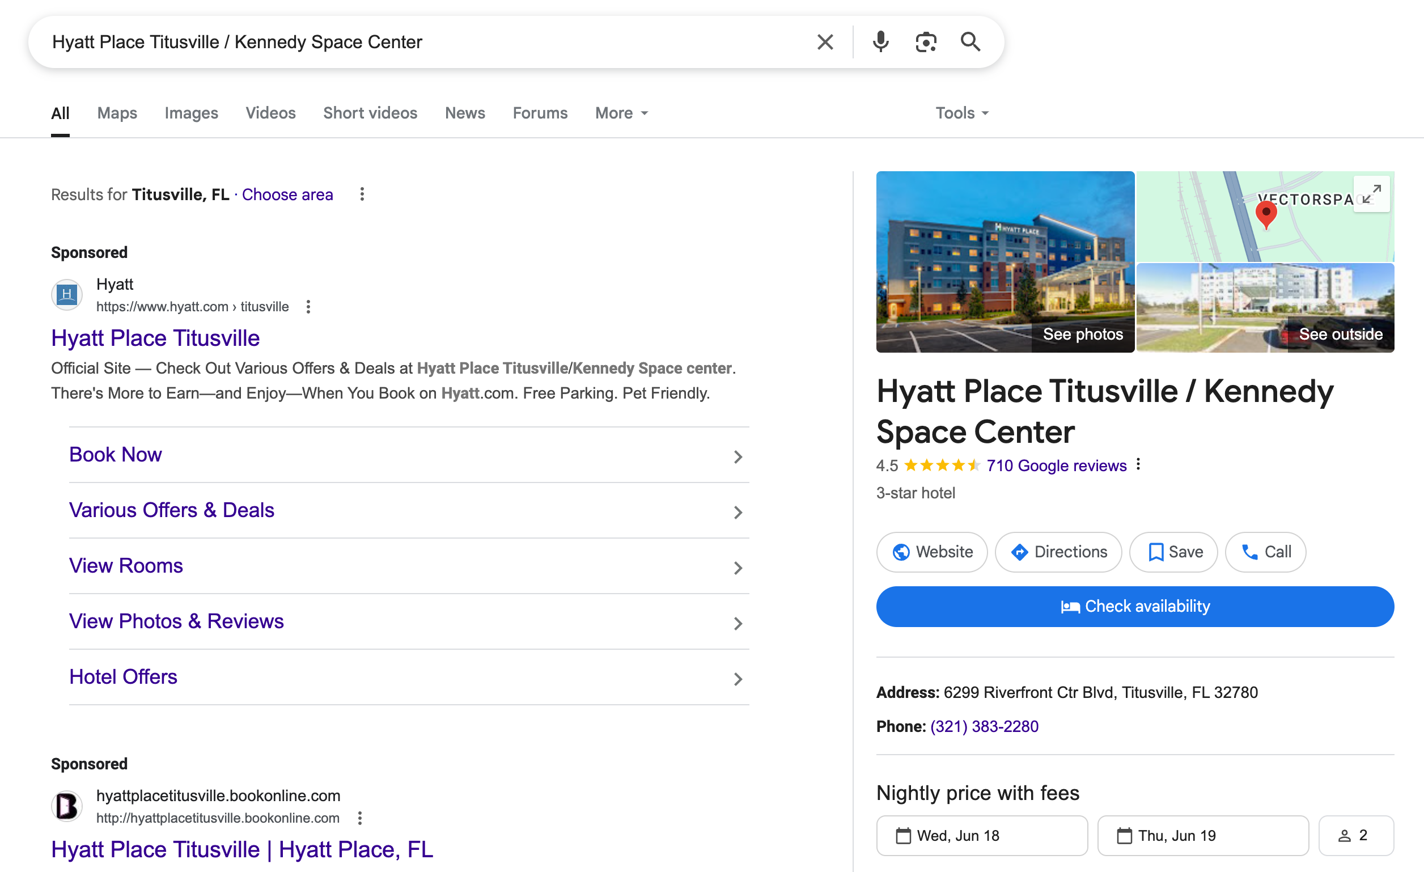
Task: Switch to the Videos tab
Action: click(270, 113)
